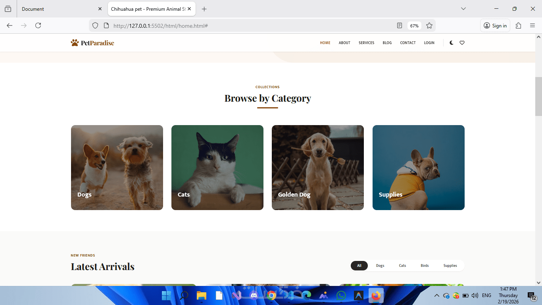Filter latest arrivals by Cats
This screenshot has width=542, height=305.
tap(402, 266)
